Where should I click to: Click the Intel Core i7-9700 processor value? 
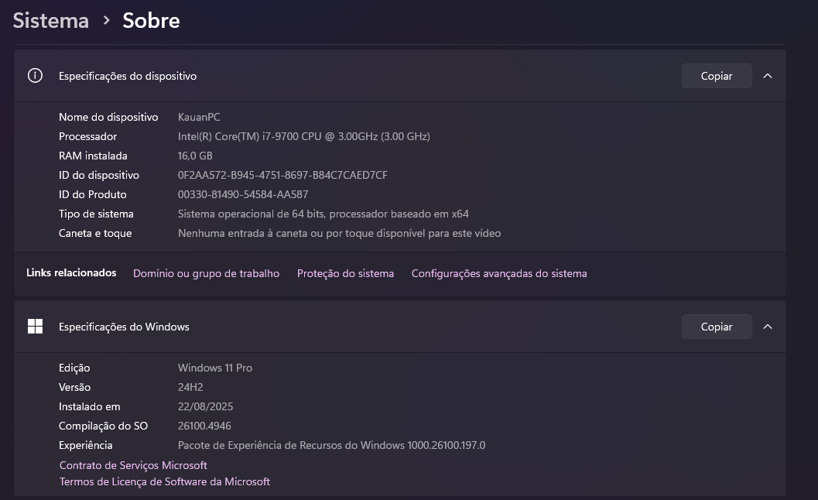click(303, 136)
